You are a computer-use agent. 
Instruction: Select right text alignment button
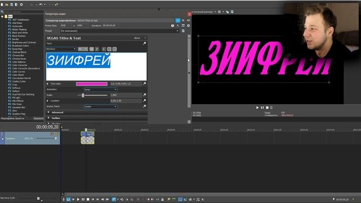(115, 49)
